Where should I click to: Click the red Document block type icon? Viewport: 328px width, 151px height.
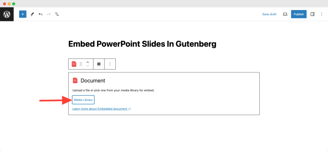[74, 64]
